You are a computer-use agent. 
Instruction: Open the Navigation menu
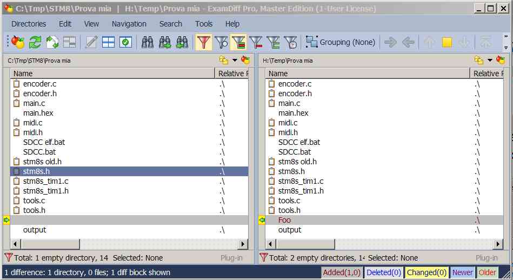point(129,24)
